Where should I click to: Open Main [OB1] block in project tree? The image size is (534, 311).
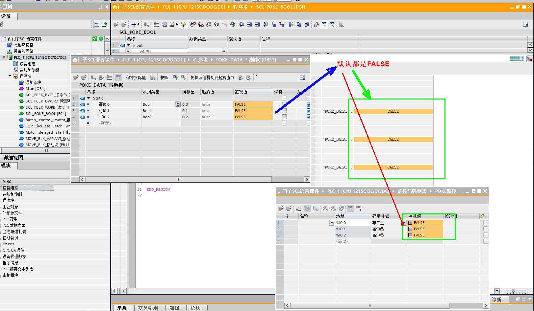35,89
